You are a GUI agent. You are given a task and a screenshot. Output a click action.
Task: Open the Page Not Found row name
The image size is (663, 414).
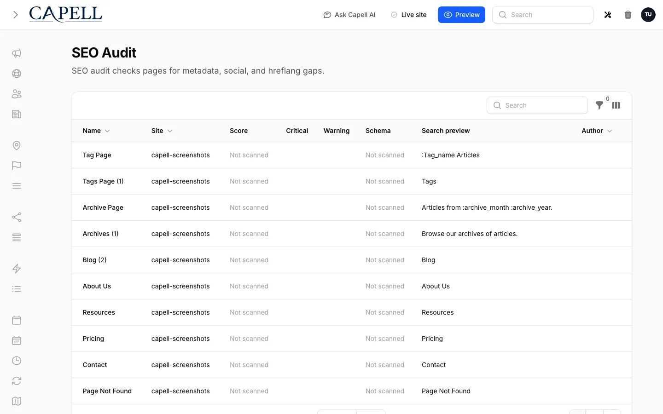[107, 391]
